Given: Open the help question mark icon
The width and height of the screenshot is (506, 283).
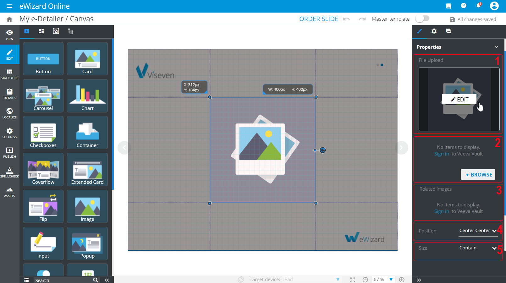Looking at the screenshot, I should pos(463,6).
